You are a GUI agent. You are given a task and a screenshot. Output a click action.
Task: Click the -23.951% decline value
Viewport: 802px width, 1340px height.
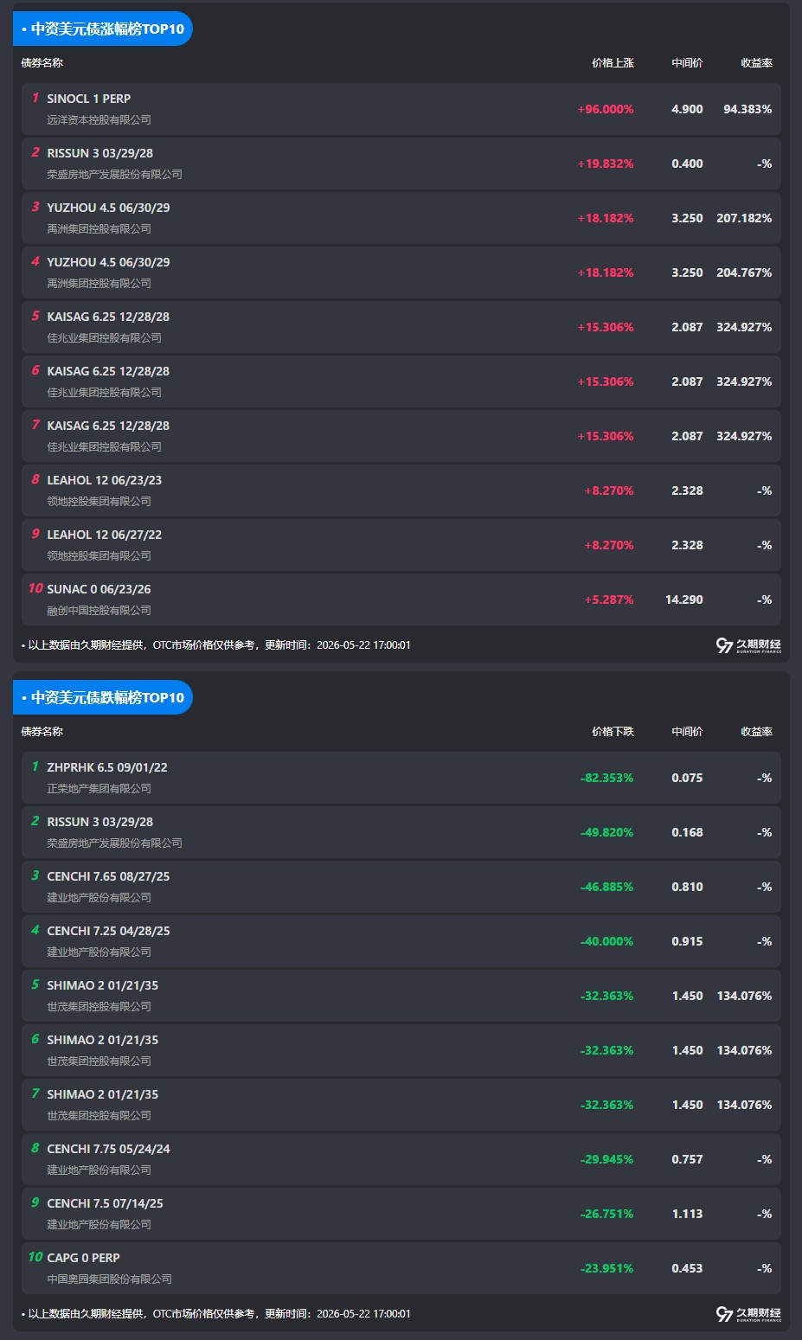pyautogui.click(x=606, y=1269)
